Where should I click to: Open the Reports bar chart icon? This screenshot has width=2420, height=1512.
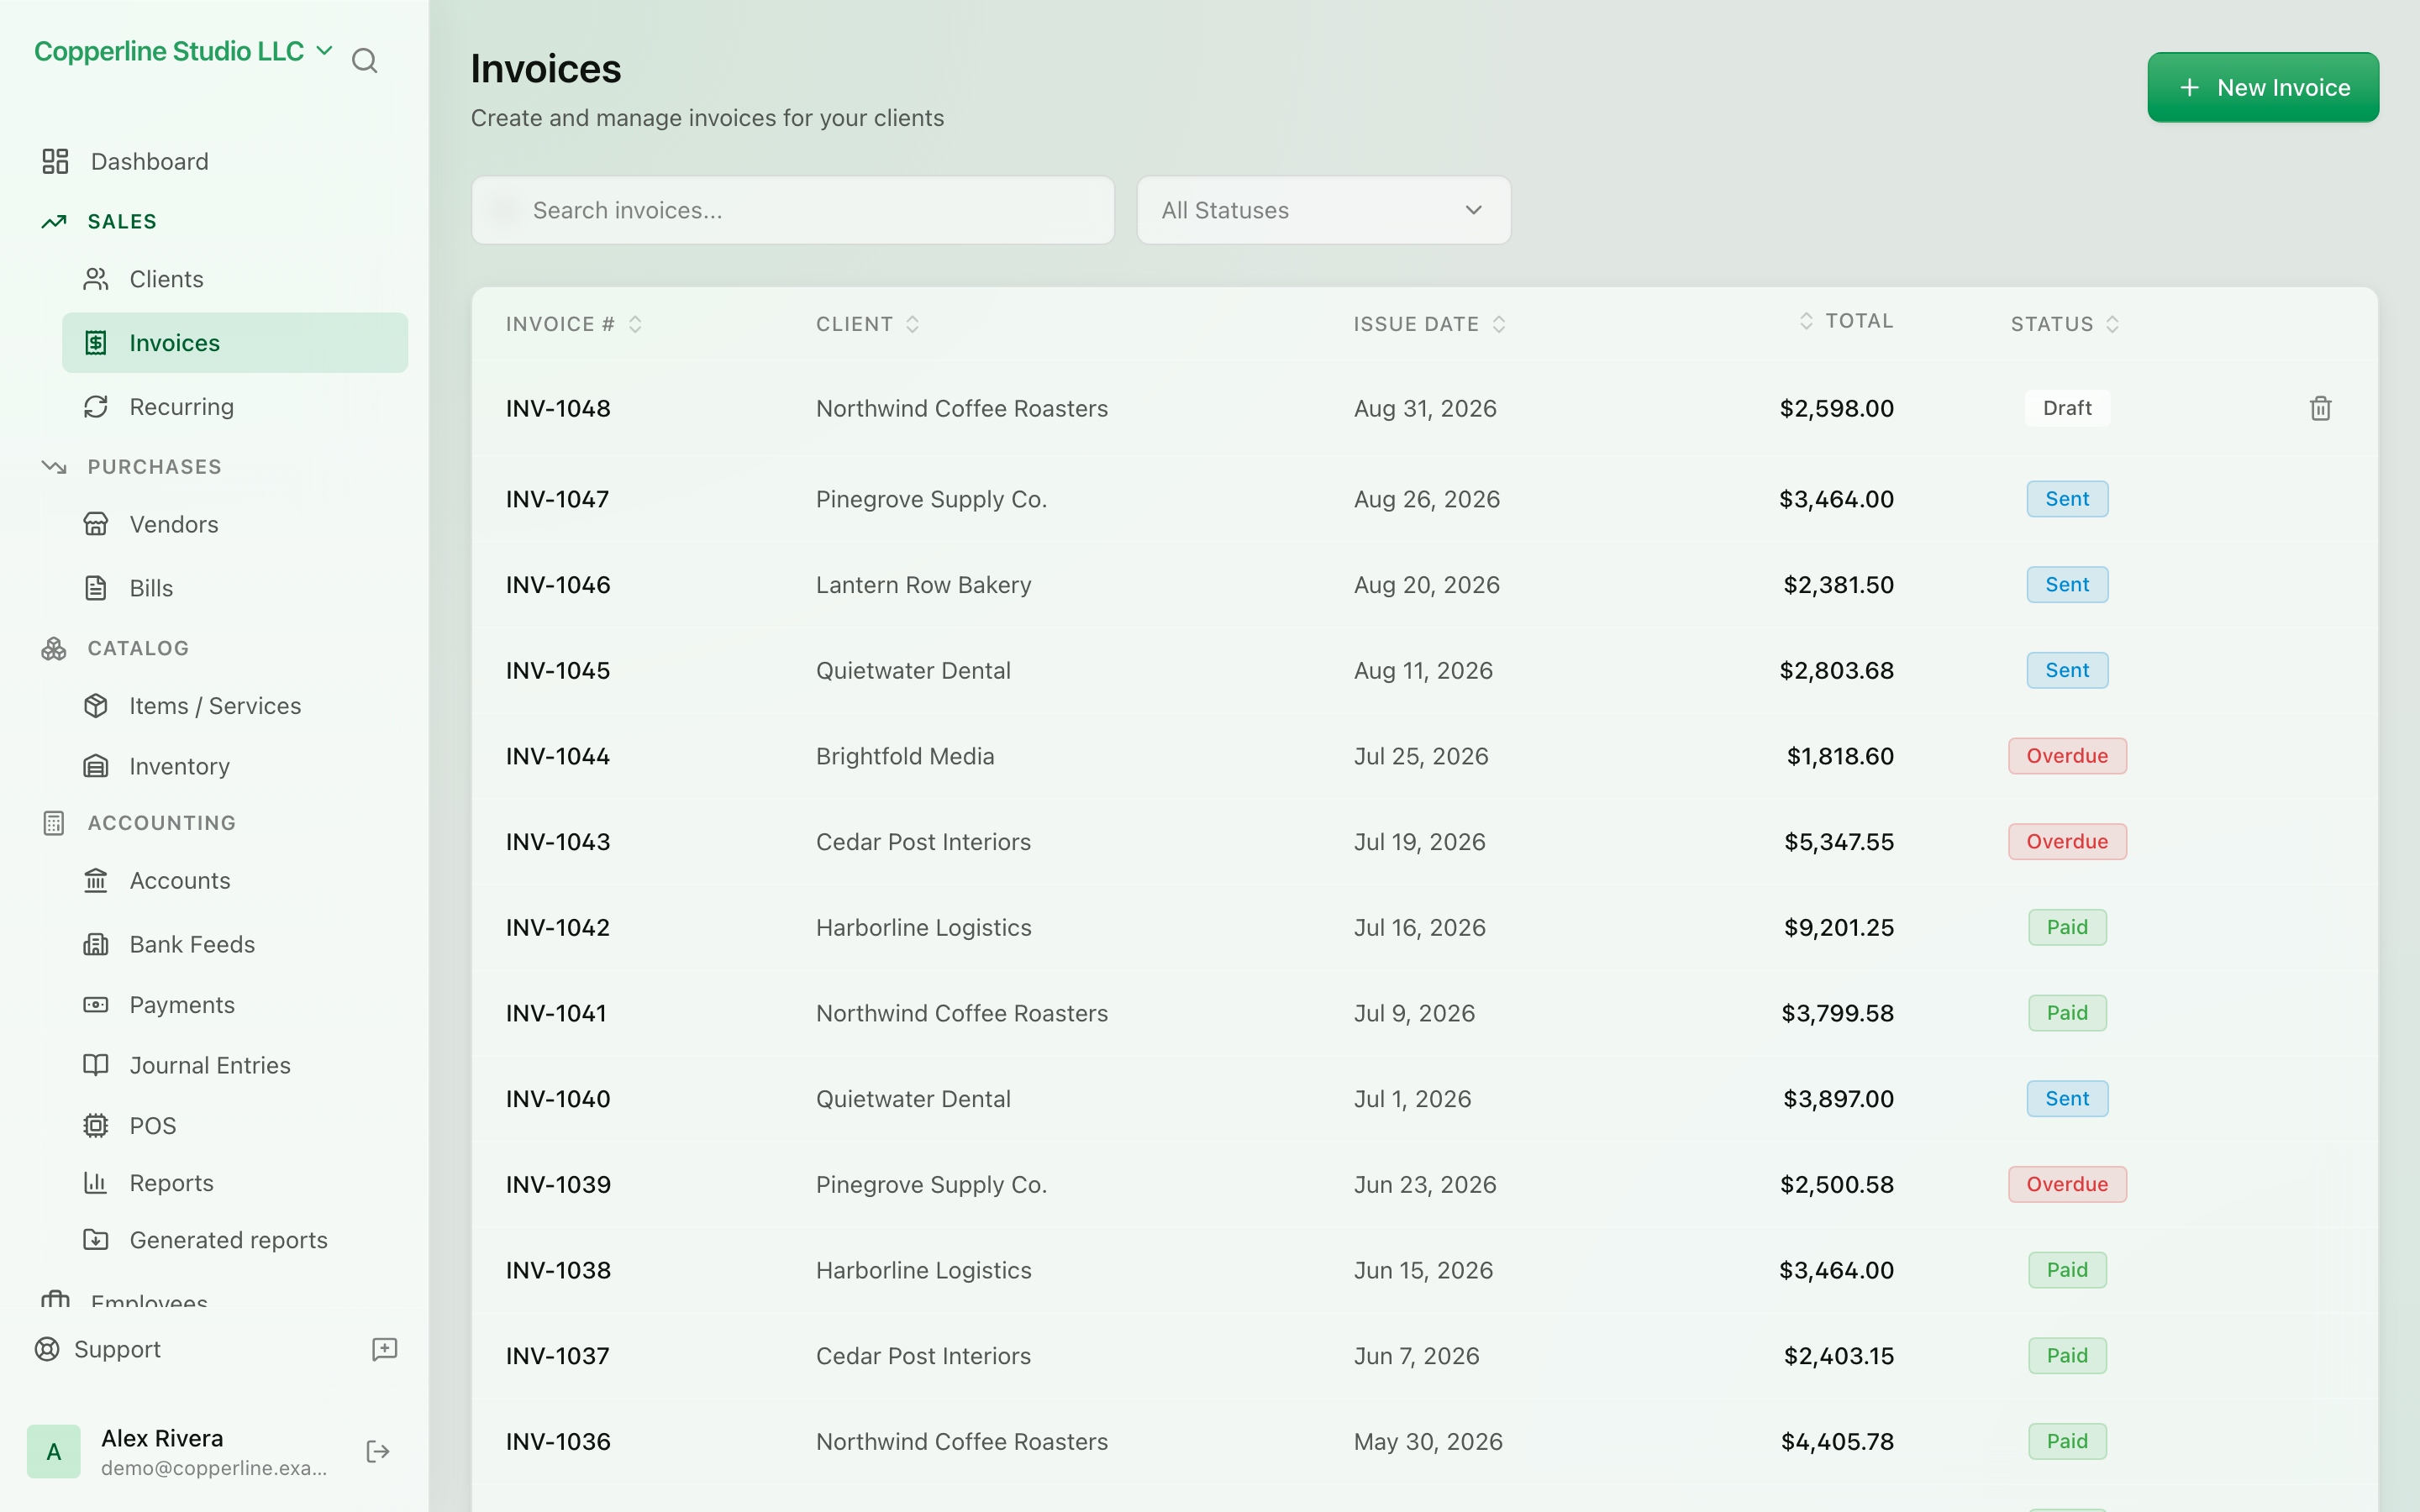[96, 1183]
